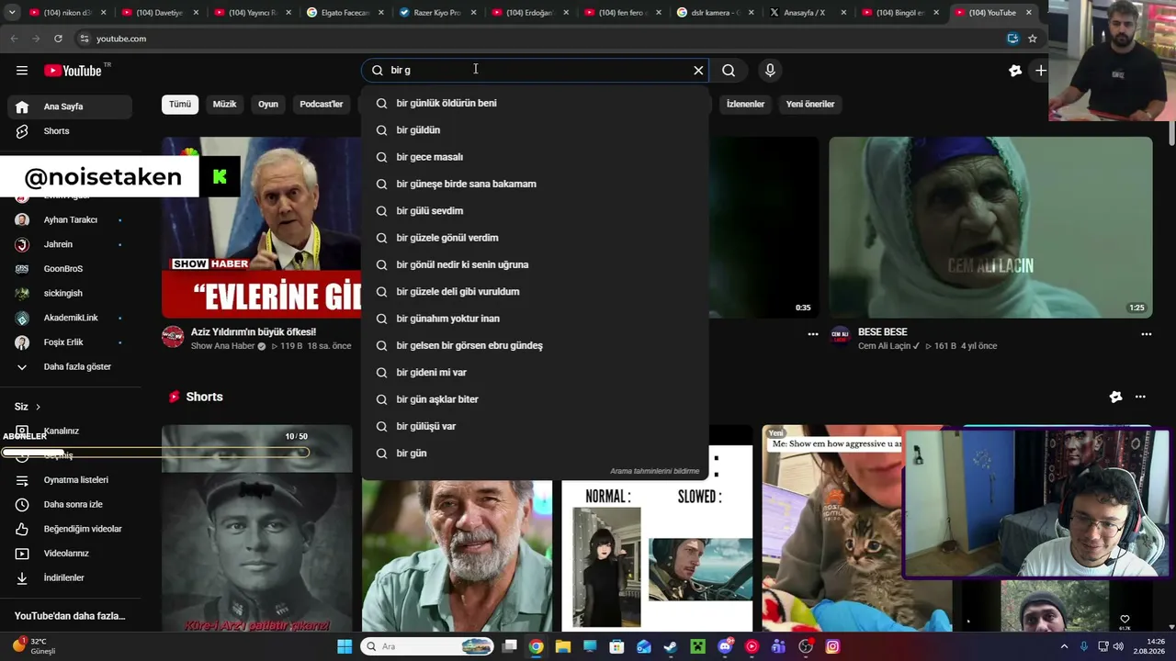Click "Arama tahminlerini bildirme" report link
This screenshot has height=661, width=1176.
(655, 471)
